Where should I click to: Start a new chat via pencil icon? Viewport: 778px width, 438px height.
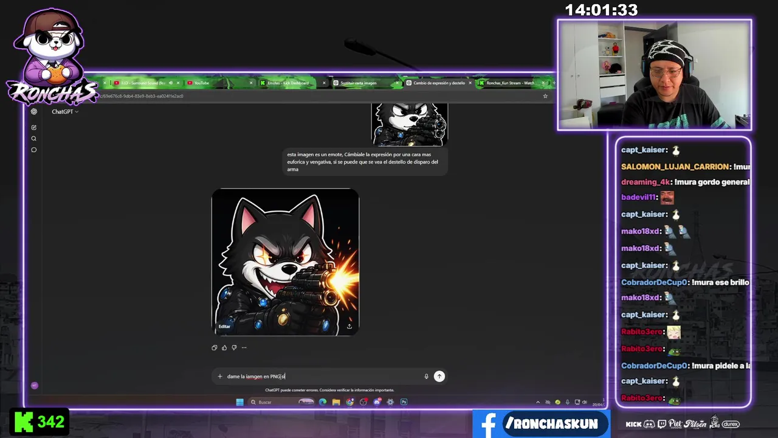(x=34, y=127)
